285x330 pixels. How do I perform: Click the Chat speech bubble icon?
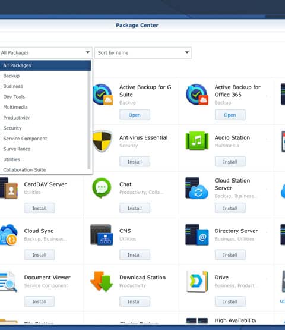(x=102, y=188)
